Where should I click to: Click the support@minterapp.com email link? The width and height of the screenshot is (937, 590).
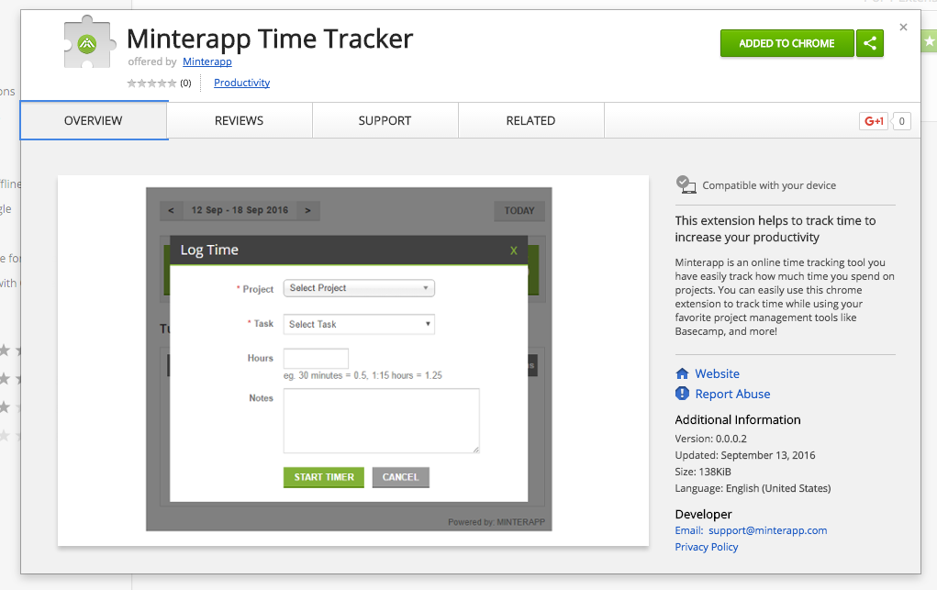click(768, 530)
